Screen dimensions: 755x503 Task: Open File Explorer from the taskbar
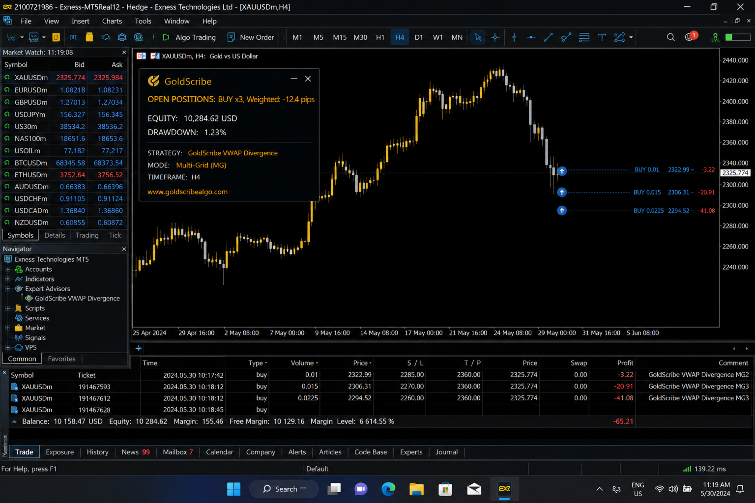[x=416, y=489]
